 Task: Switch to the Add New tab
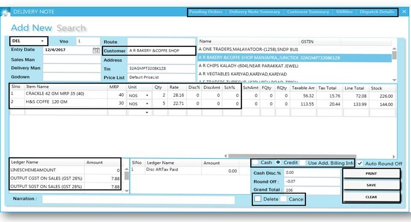click(31, 28)
